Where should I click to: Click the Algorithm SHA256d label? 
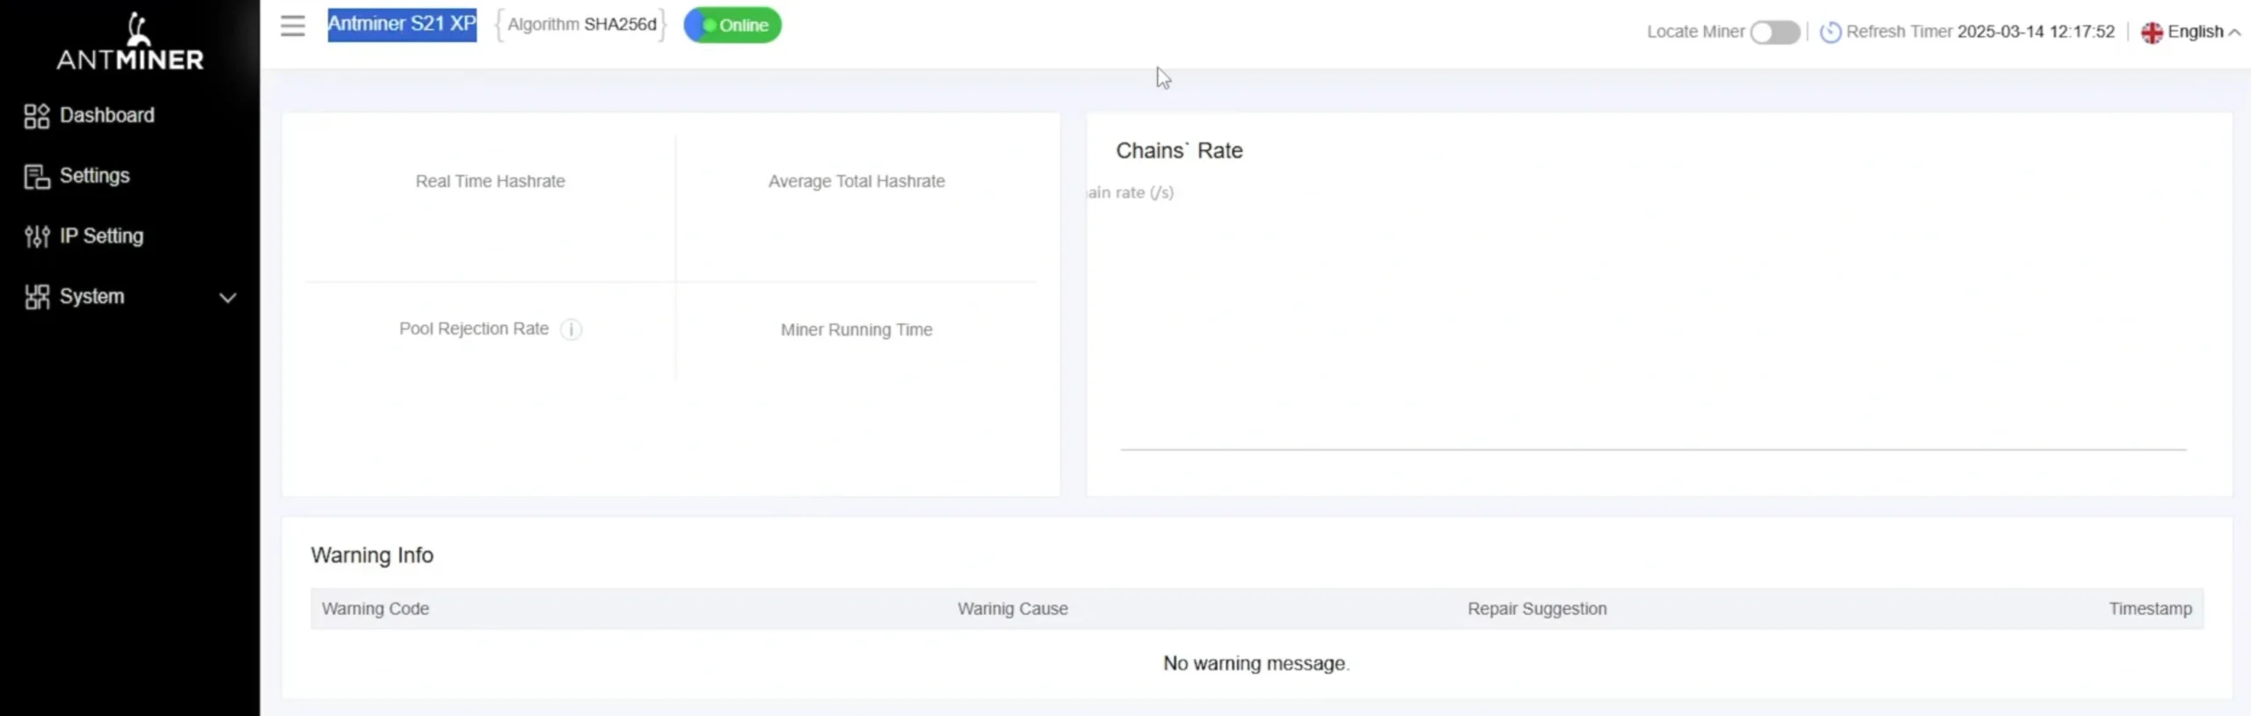point(582,25)
